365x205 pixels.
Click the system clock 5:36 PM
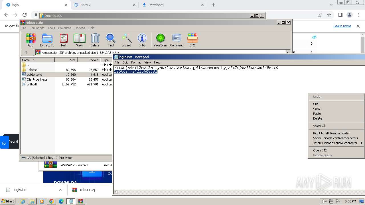(350, 201)
